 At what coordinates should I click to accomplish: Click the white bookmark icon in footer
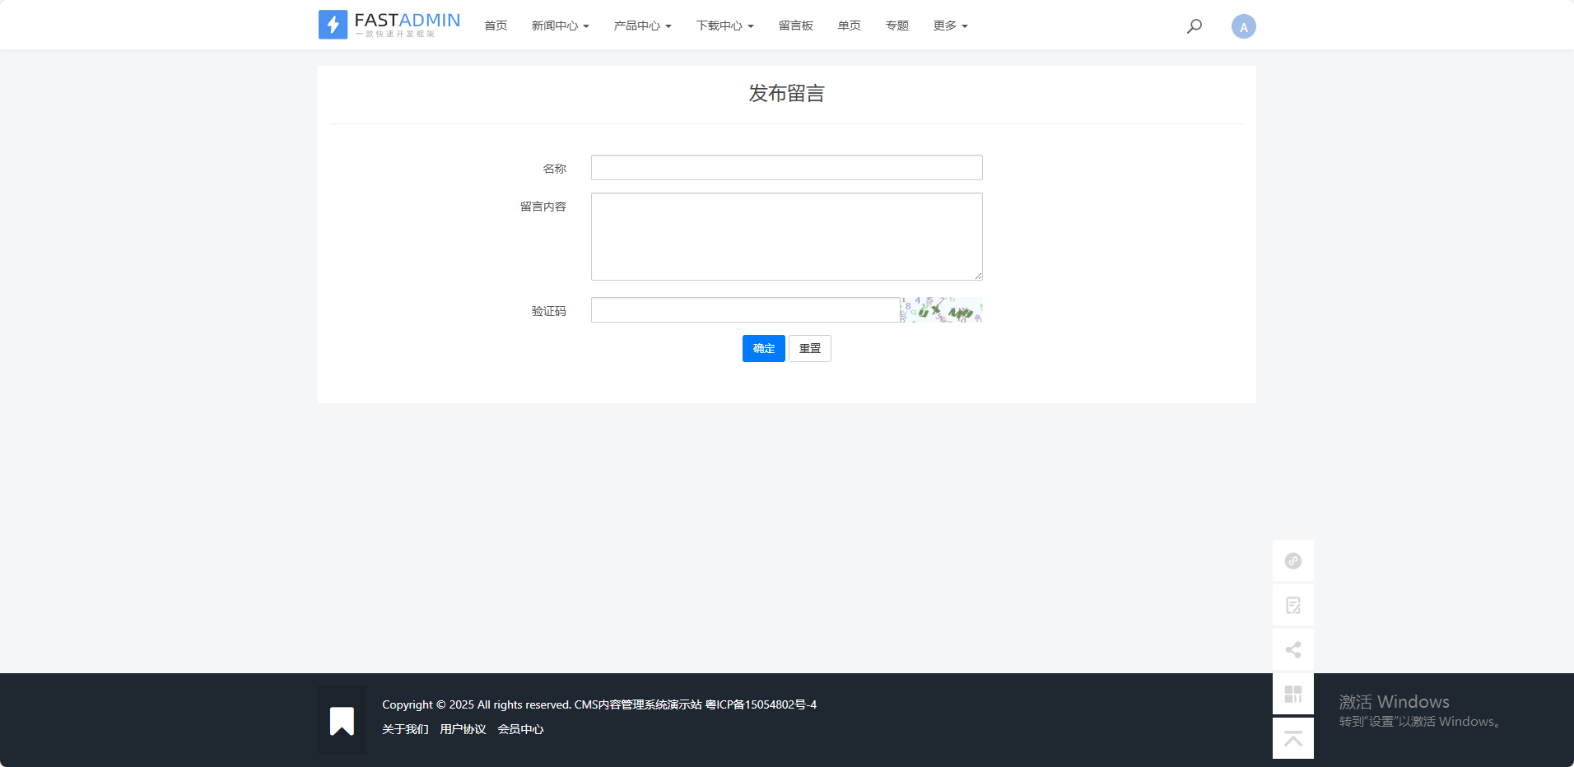click(342, 721)
